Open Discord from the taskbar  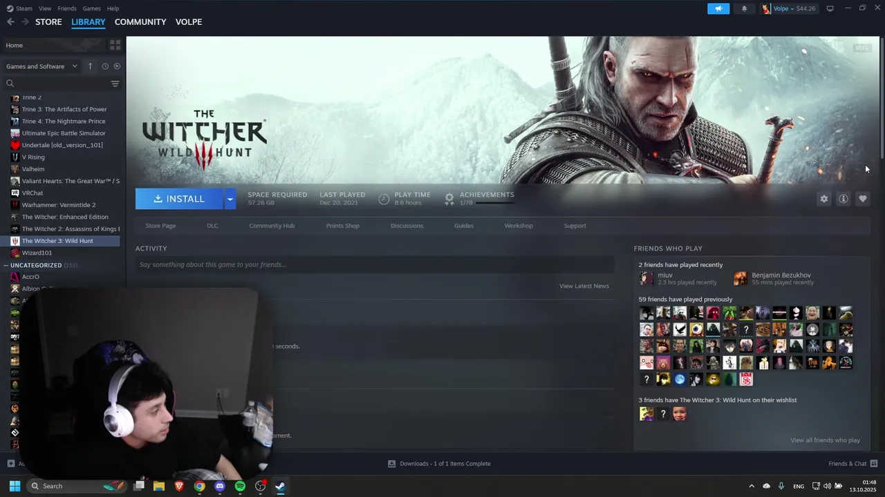pyautogui.click(x=220, y=486)
